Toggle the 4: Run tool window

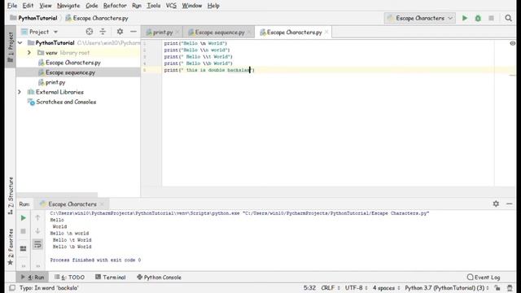(33, 277)
